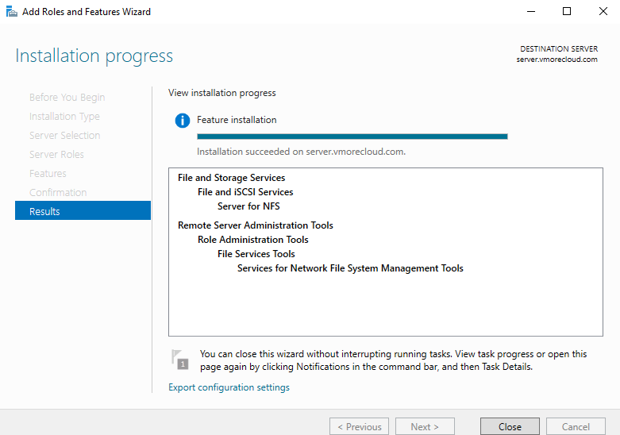Viewport: 620px width, 435px height.
Task: Select the Results step in sidebar
Action: pyautogui.click(x=83, y=210)
